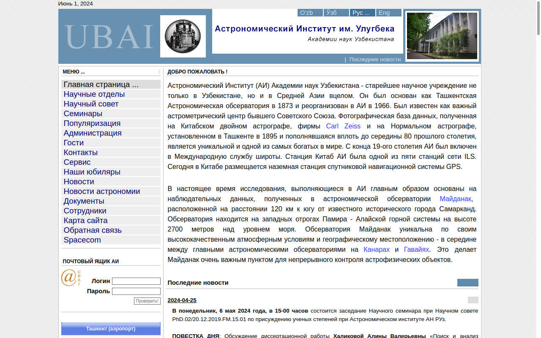Image resolution: width=541 pixels, height=338 pixels.
Task: Click the 'МЕНЮ ...' heading
Action: tap(74, 72)
